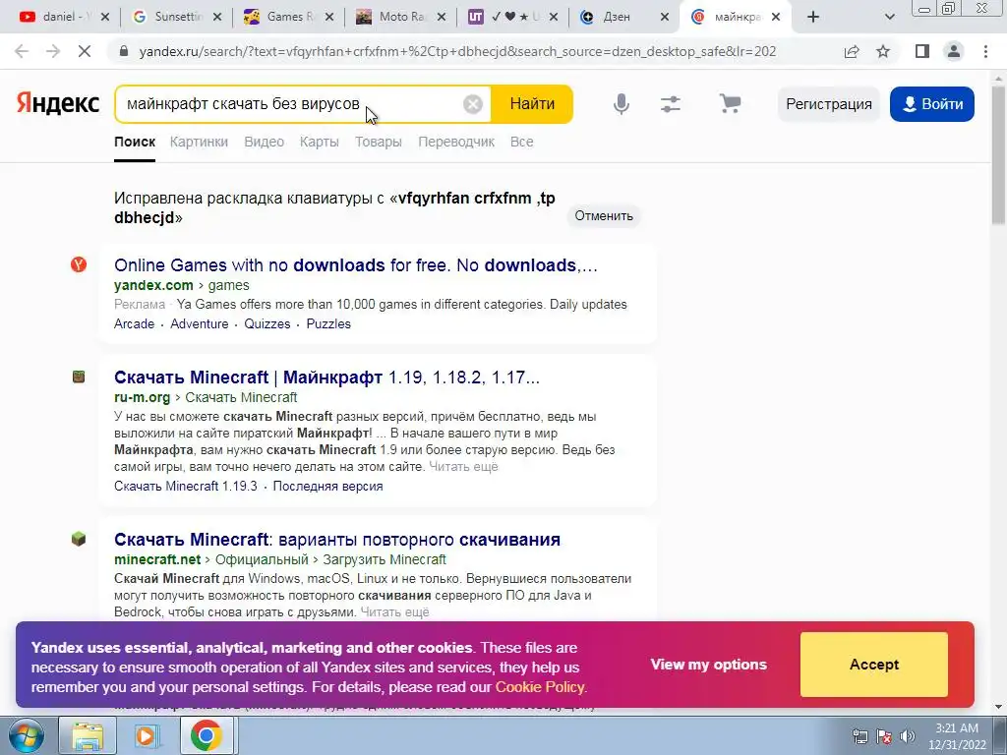Click Отменить to undo layout correction
Image resolution: width=1007 pixels, height=755 pixels.
[604, 216]
